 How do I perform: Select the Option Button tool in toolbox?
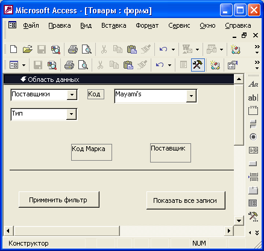[253, 137]
